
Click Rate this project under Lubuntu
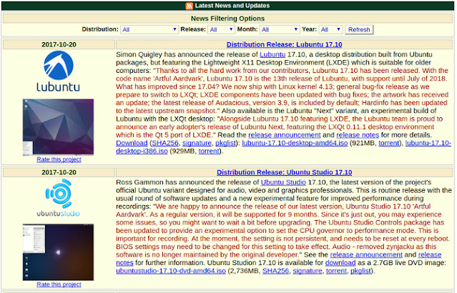(59, 159)
